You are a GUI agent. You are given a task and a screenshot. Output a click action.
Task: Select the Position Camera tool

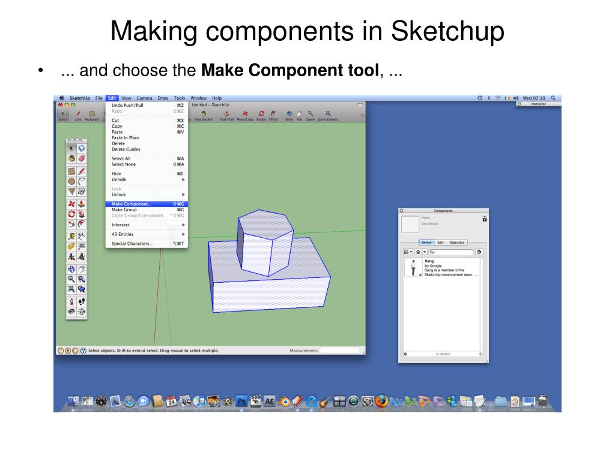coord(71,302)
